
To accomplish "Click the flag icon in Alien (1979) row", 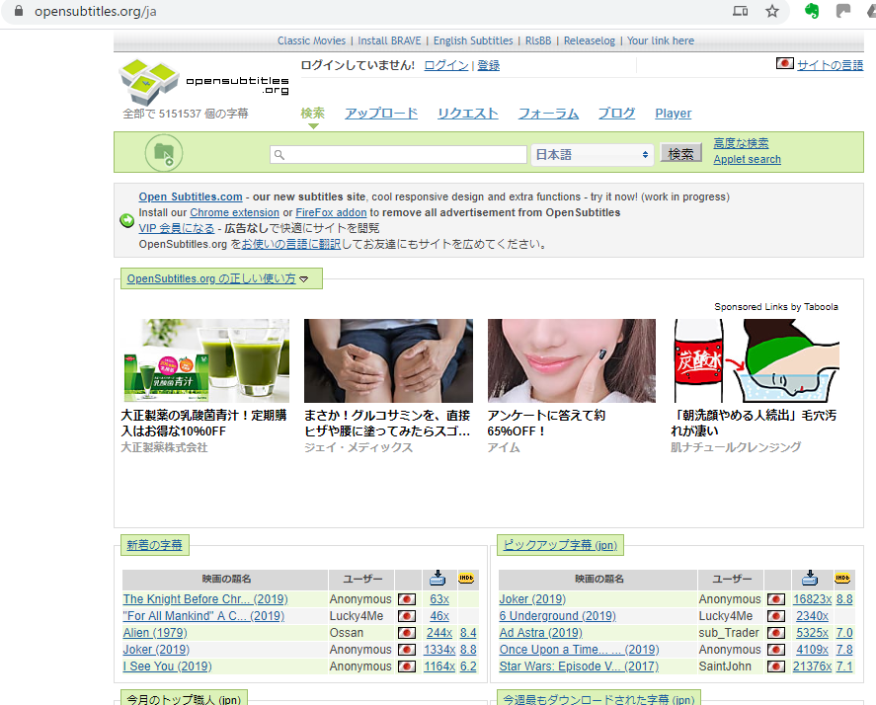I will click(x=407, y=633).
